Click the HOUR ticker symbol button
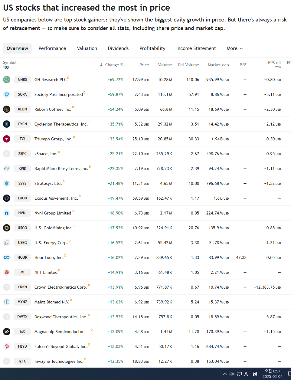291x380 pixels. [x=22, y=257]
